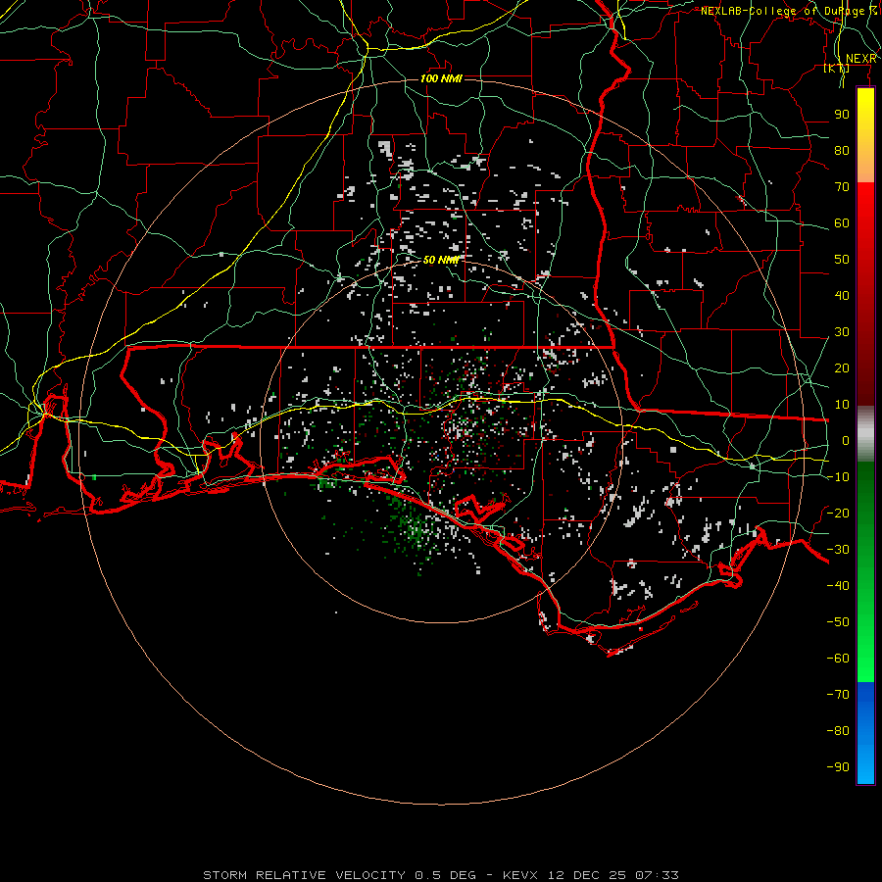Screen dimensions: 882x882
Task: Click the -70 value on the velocity scale
Action: pos(838,695)
